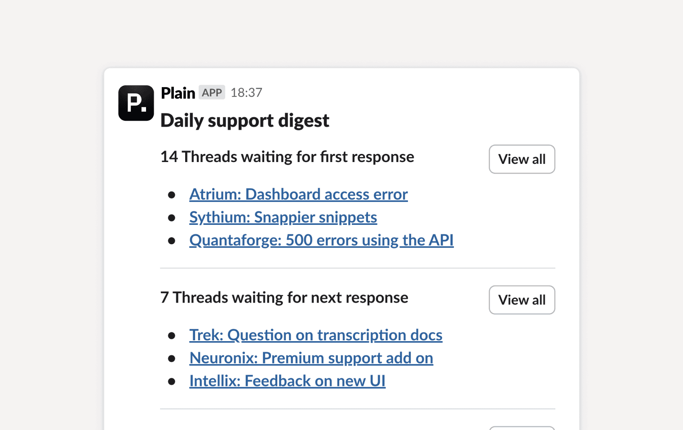Click View all for threads waiting next response
The image size is (683, 430).
522,300
